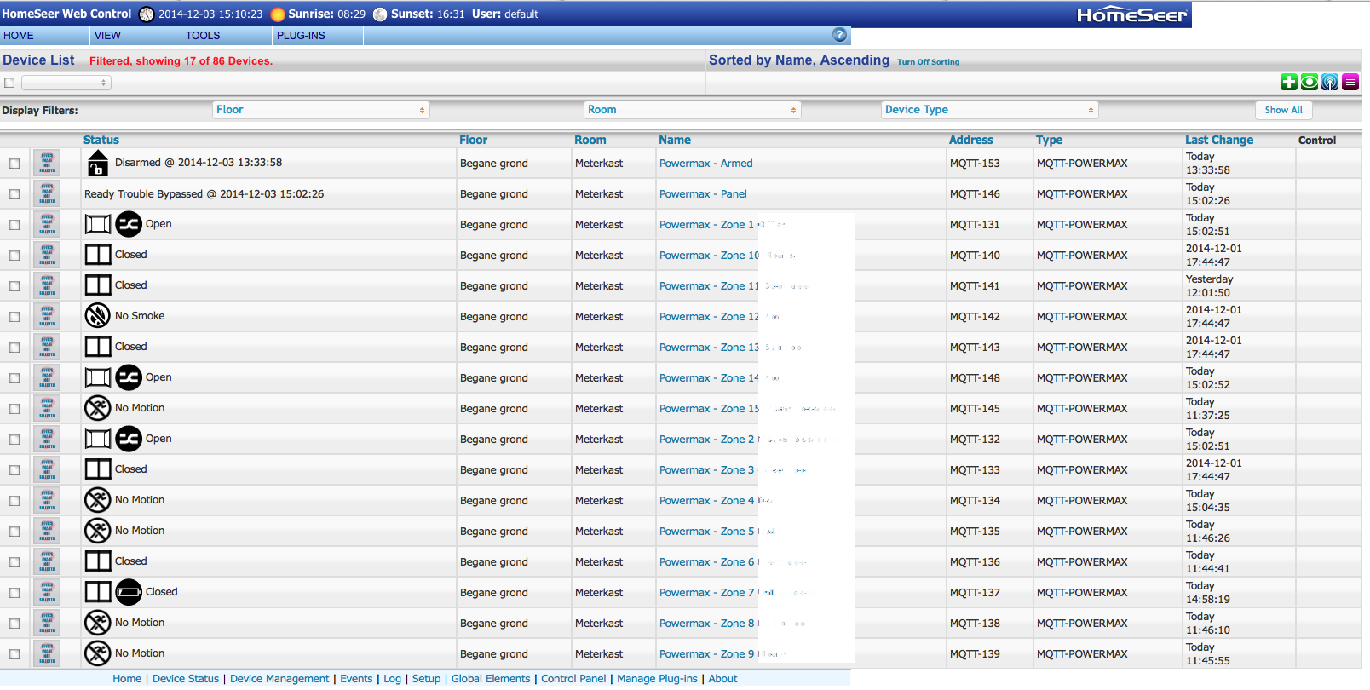The width and height of the screenshot is (1370, 690).
Task: Click the blue broadcast antenna icon
Action: [1330, 82]
